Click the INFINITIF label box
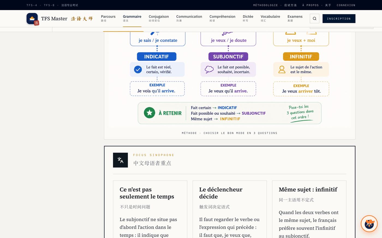The width and height of the screenshot is (382, 238). click(301, 57)
